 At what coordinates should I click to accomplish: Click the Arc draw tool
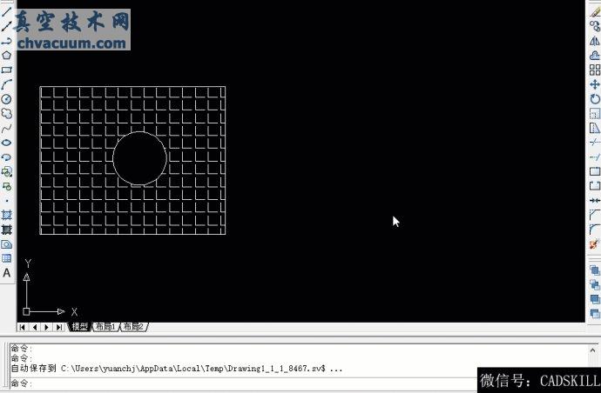coord(7,84)
